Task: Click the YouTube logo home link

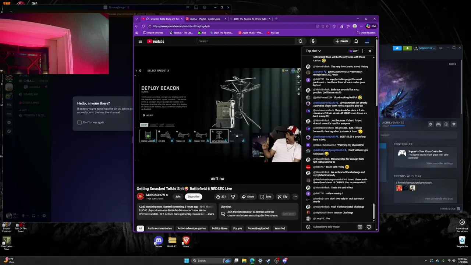Action: 156,41
